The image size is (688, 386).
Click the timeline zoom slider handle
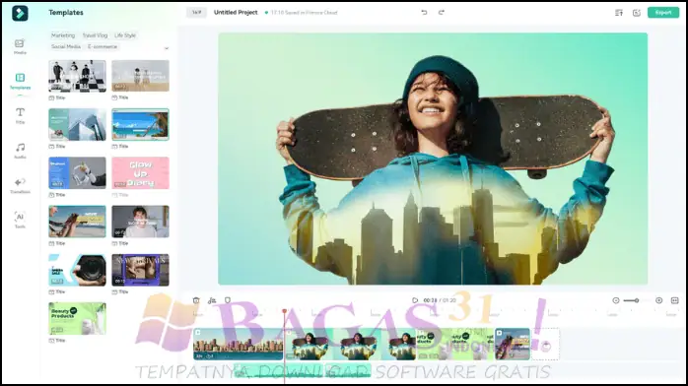point(637,300)
